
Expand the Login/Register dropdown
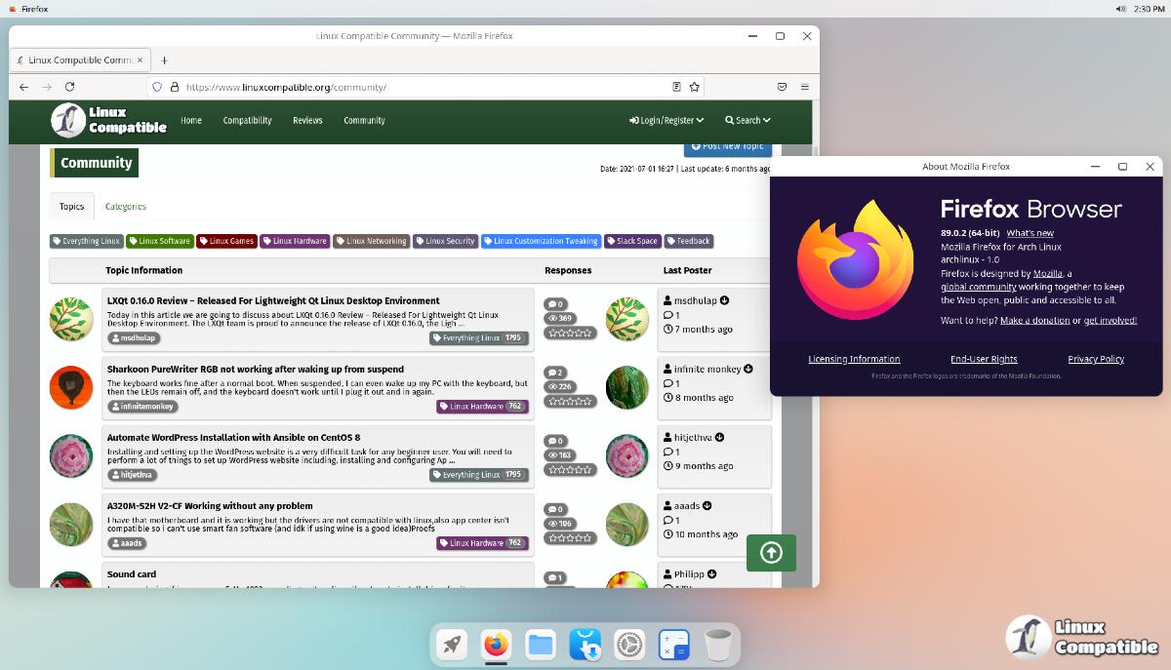(x=666, y=121)
